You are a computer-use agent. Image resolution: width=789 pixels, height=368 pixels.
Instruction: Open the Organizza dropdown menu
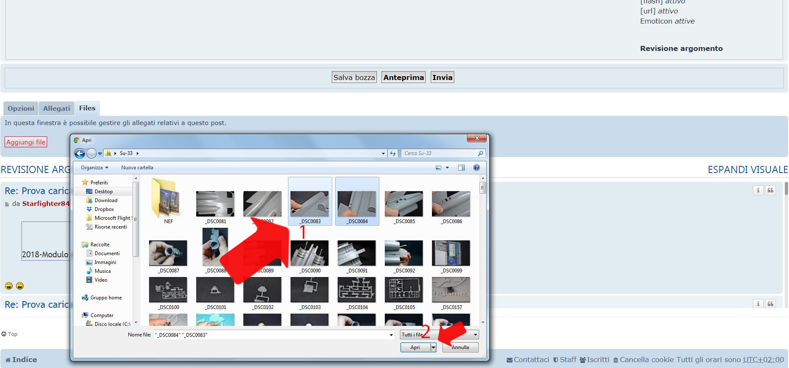[95, 168]
